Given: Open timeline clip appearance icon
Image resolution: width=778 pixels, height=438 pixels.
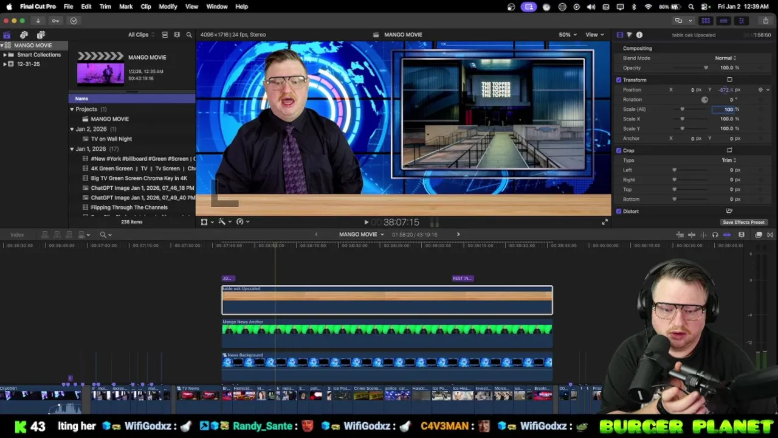Looking at the screenshot, I should (742, 235).
